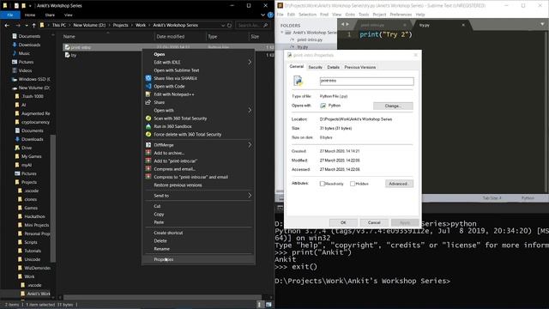Open the address bar history dropdown

223,25
